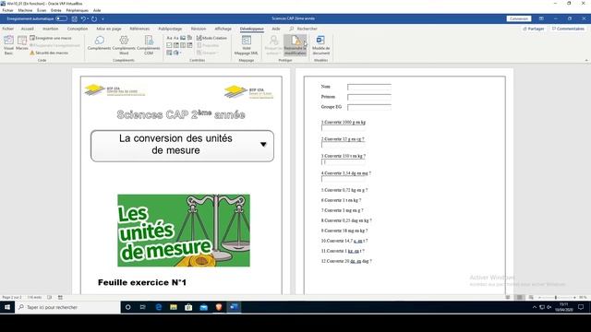Click Restreindre la modification button
This screenshot has width=591, height=332.
pos(295,45)
